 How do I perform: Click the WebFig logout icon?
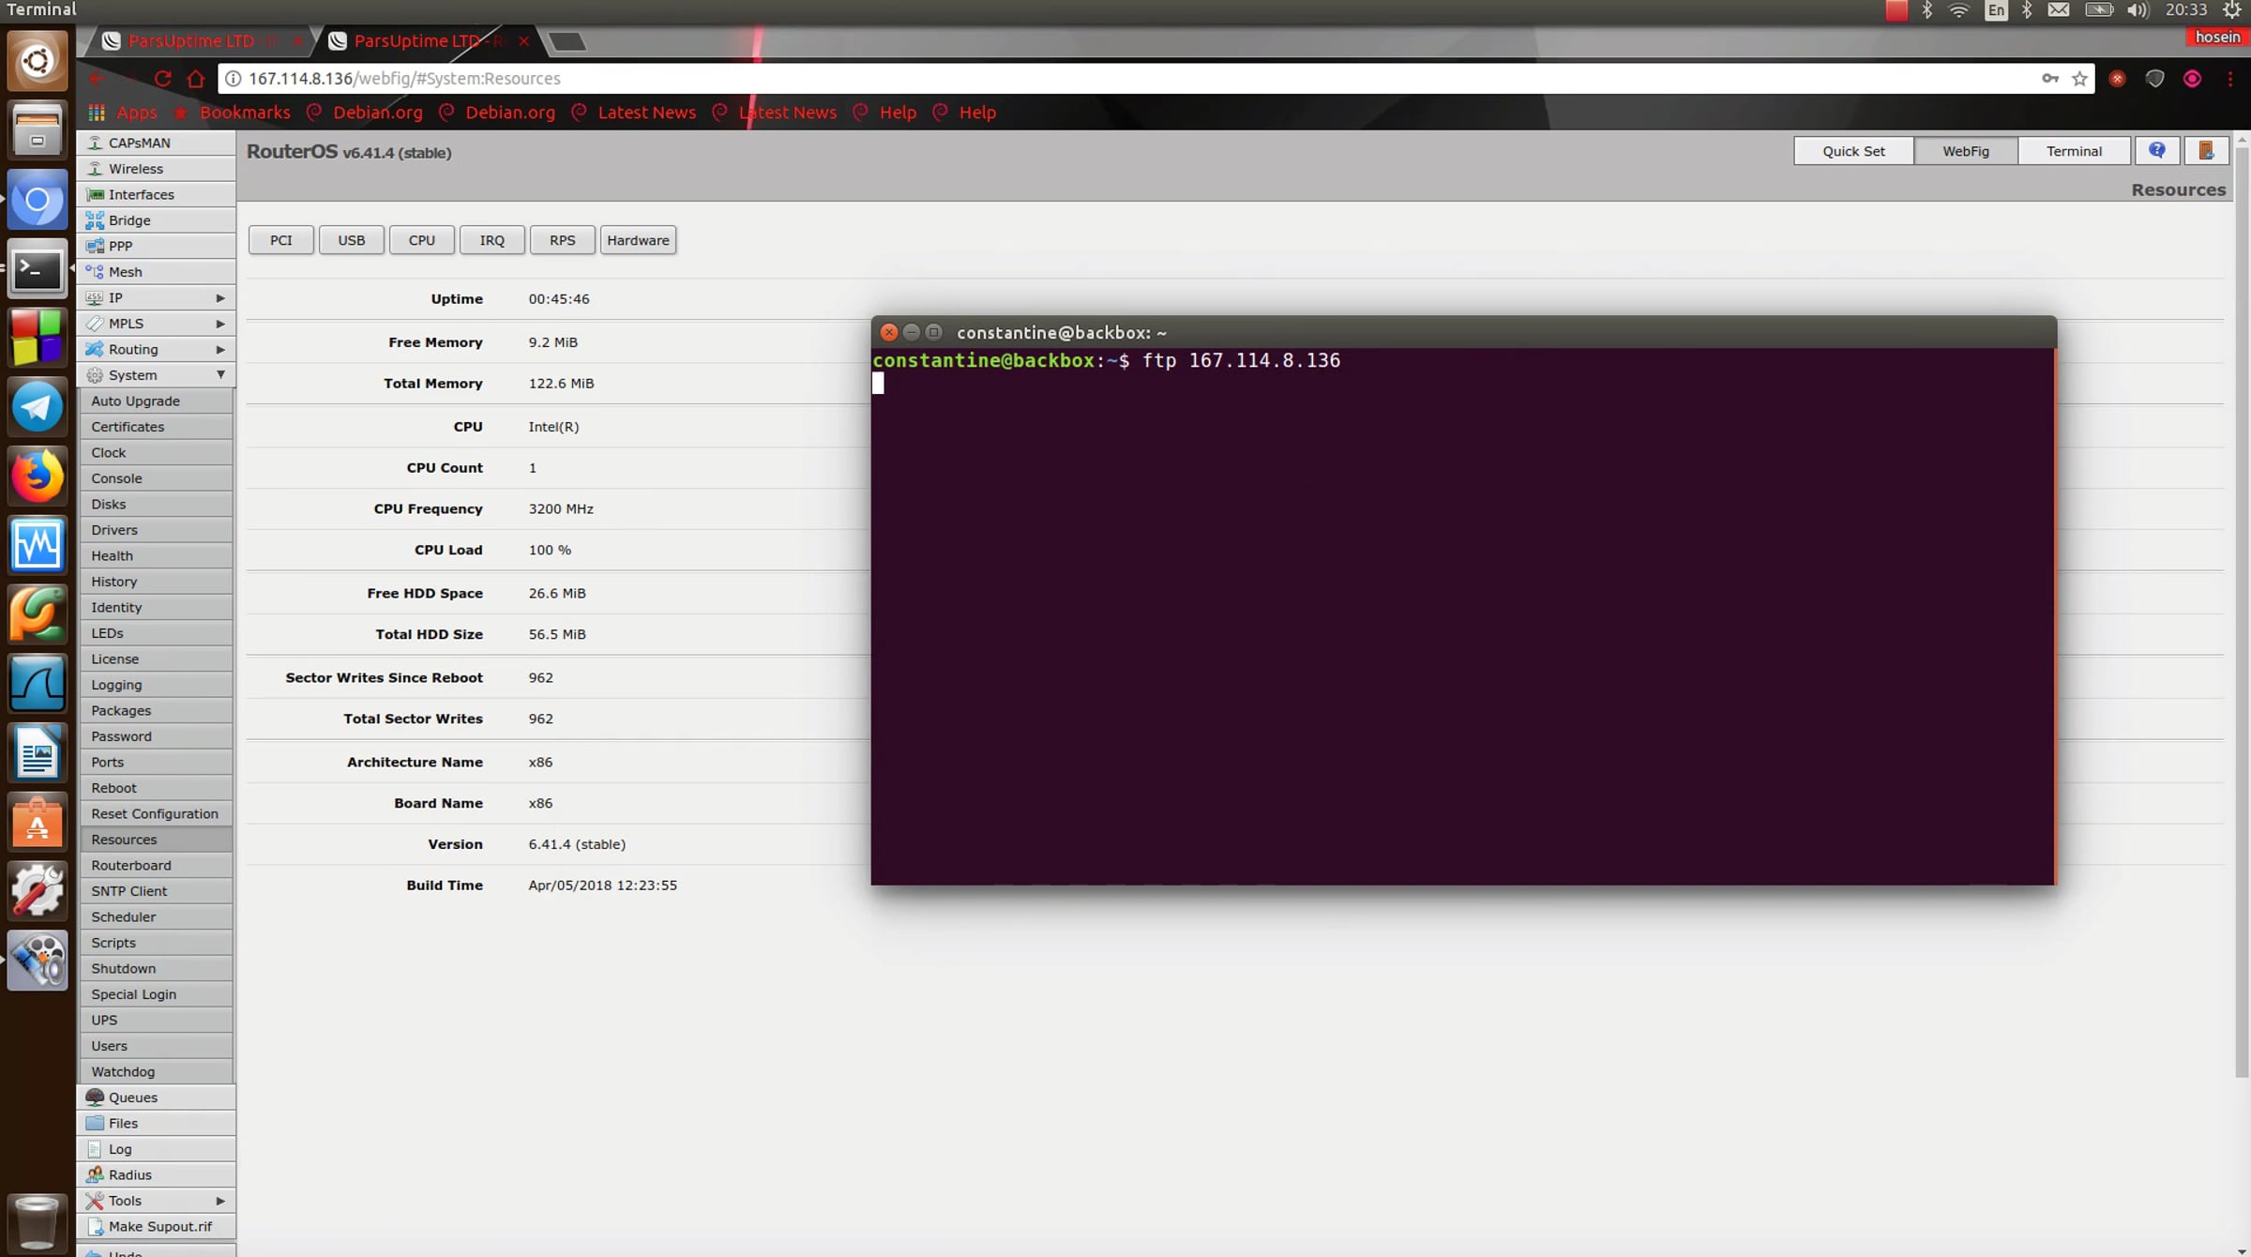2206,151
